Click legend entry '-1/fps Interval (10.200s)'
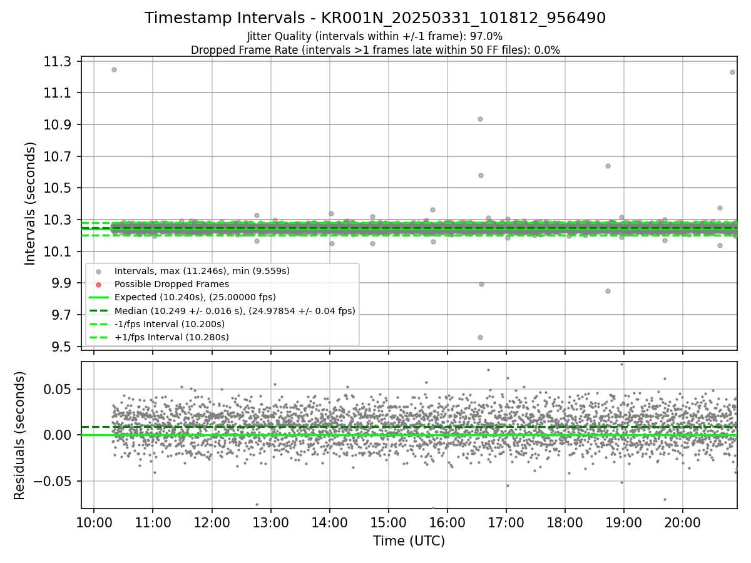The height and width of the screenshot is (563, 751). tap(170, 324)
